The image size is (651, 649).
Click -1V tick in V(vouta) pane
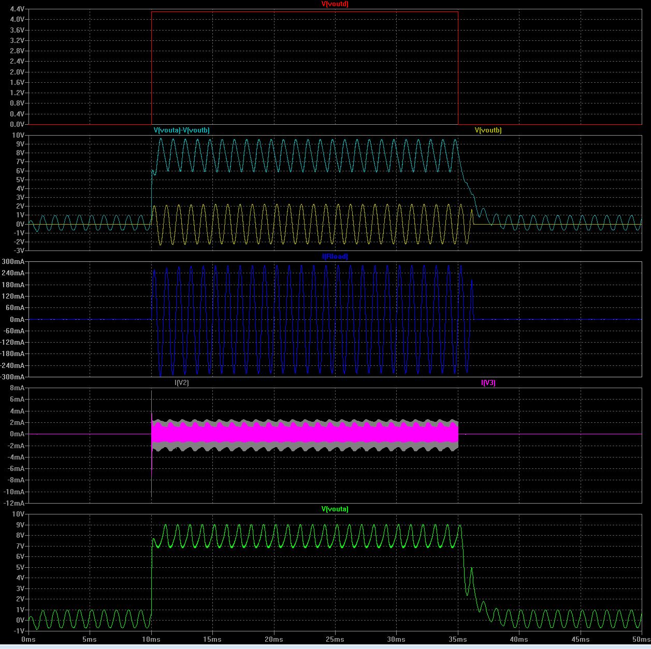(x=19, y=631)
